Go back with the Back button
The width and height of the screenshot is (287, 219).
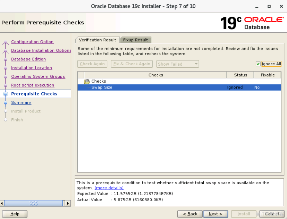190,214
